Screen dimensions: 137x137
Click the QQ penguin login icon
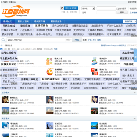(62, 8)
